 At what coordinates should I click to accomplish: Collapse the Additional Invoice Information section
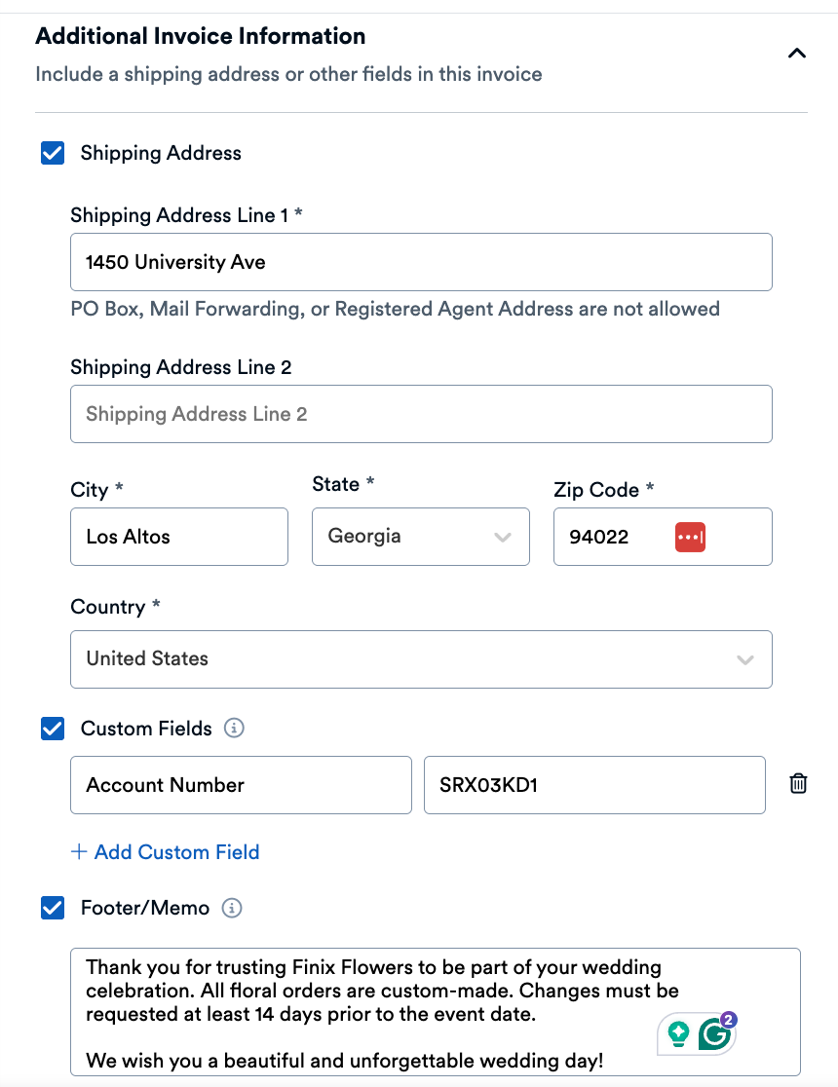797,54
